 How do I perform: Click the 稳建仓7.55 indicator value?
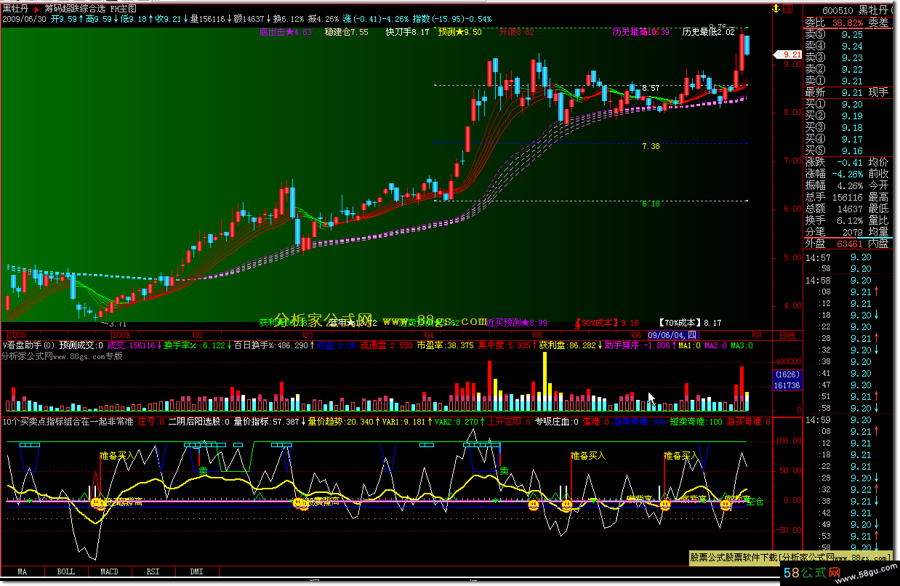347,32
